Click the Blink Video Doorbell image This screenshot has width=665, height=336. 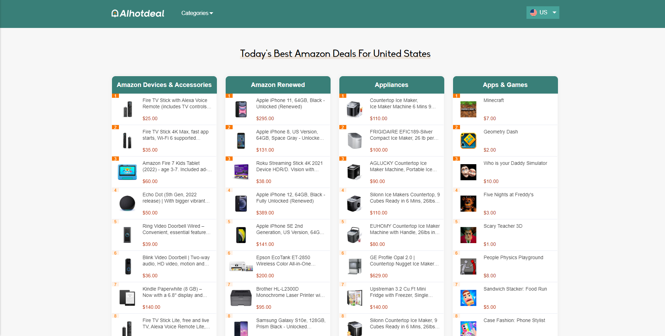point(127,266)
